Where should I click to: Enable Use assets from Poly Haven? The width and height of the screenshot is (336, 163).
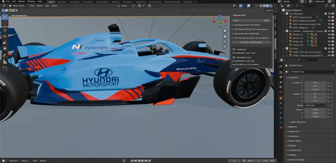coord(233,25)
